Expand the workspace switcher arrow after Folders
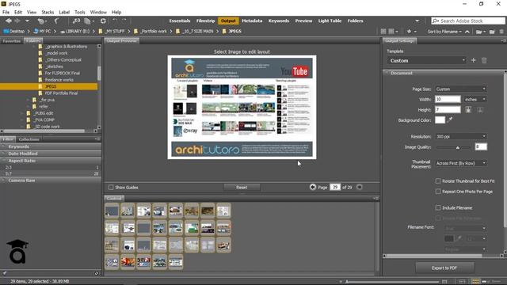This screenshot has height=285, width=507. pyautogui.click(x=417, y=21)
